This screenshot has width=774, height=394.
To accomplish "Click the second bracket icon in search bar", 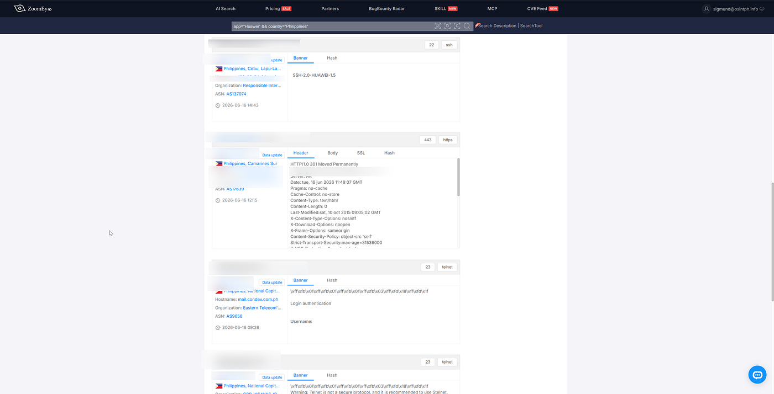I will point(448,26).
